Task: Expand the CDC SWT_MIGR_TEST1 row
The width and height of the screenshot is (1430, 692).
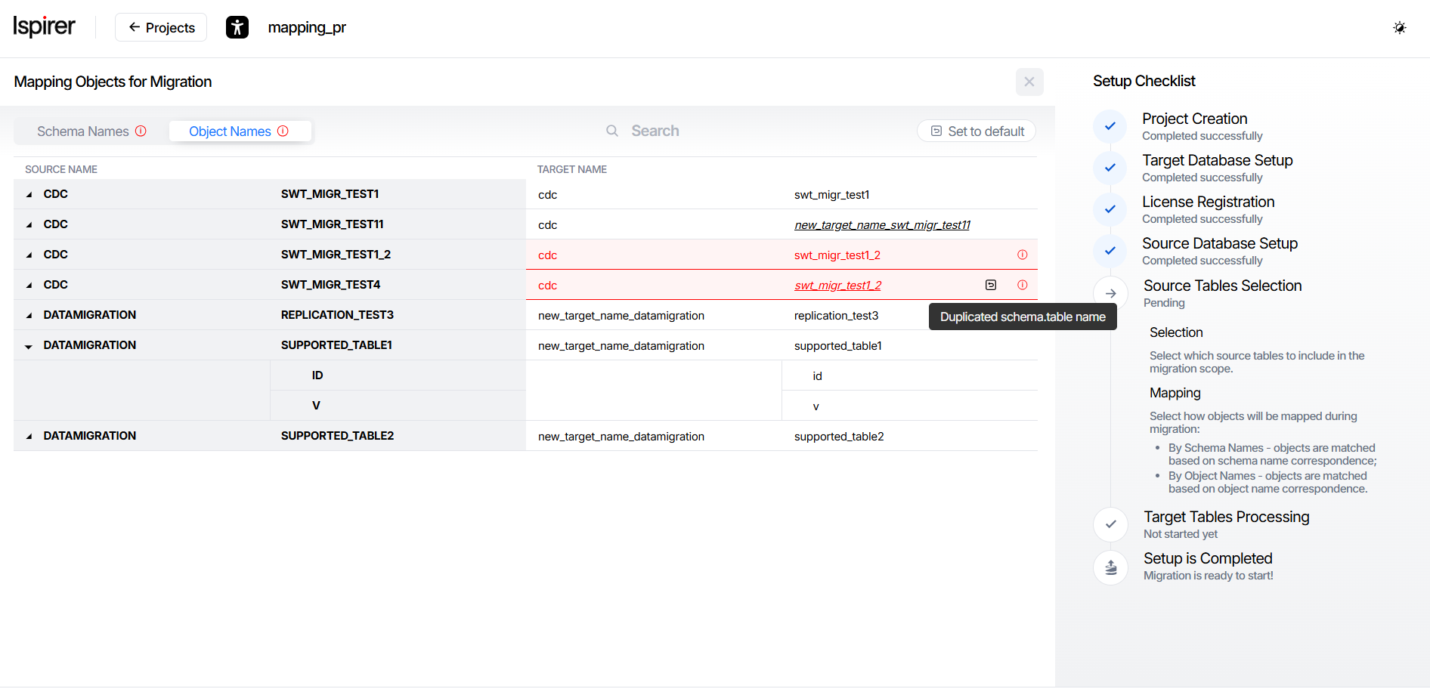Action: click(x=29, y=194)
